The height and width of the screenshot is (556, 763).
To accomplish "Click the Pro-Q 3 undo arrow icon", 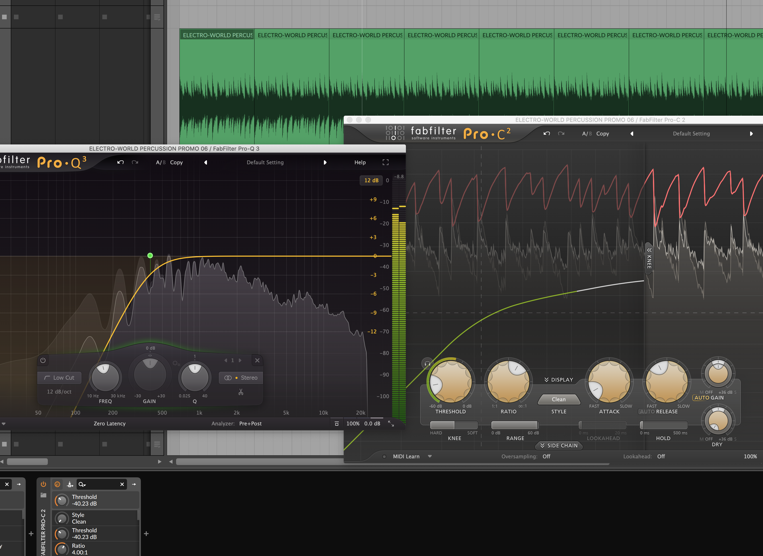I will point(121,162).
